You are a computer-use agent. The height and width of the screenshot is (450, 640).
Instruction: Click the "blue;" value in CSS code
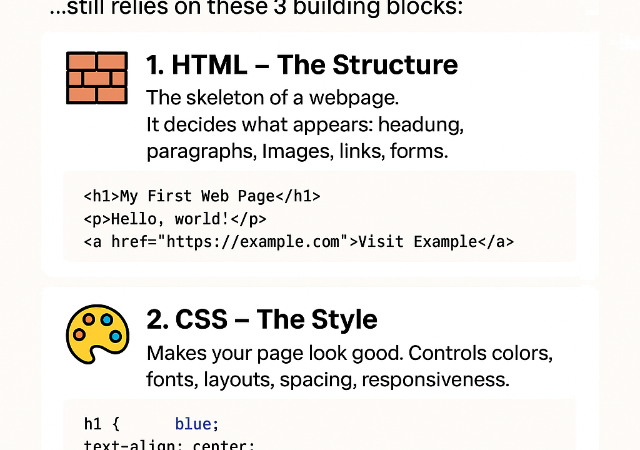coord(197,424)
